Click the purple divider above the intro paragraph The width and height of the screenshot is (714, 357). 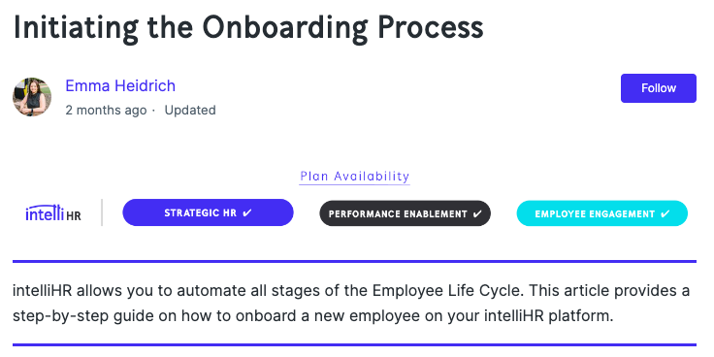click(x=354, y=261)
